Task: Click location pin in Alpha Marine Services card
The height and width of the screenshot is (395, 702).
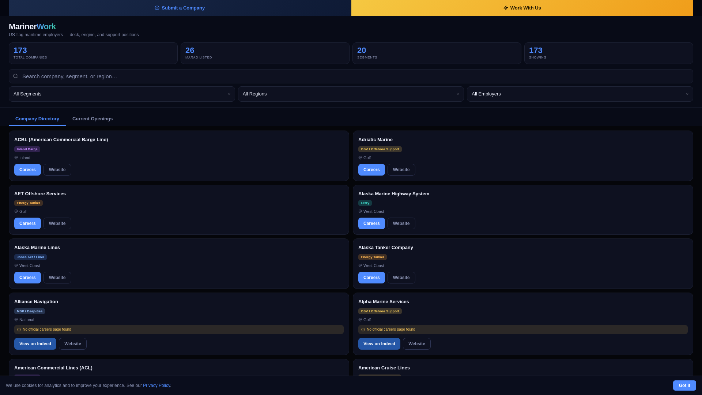Action: click(x=360, y=320)
